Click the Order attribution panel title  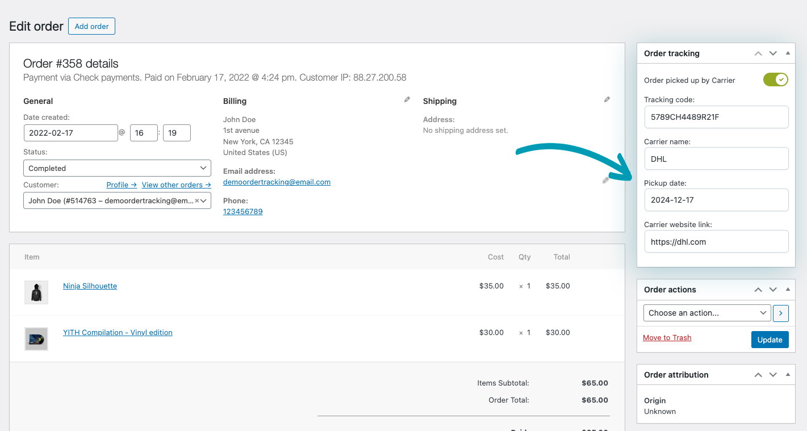point(676,375)
